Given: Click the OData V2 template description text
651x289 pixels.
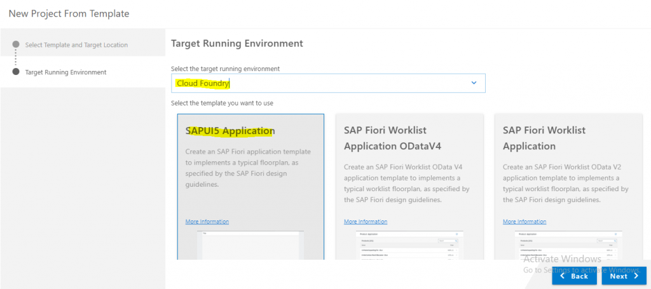Looking at the screenshot, I should point(566,184).
